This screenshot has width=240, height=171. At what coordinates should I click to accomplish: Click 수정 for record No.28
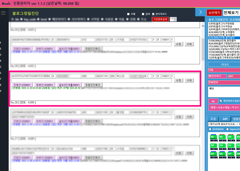[x=178, y=80]
